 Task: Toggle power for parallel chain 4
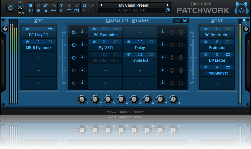tap(74, 70)
